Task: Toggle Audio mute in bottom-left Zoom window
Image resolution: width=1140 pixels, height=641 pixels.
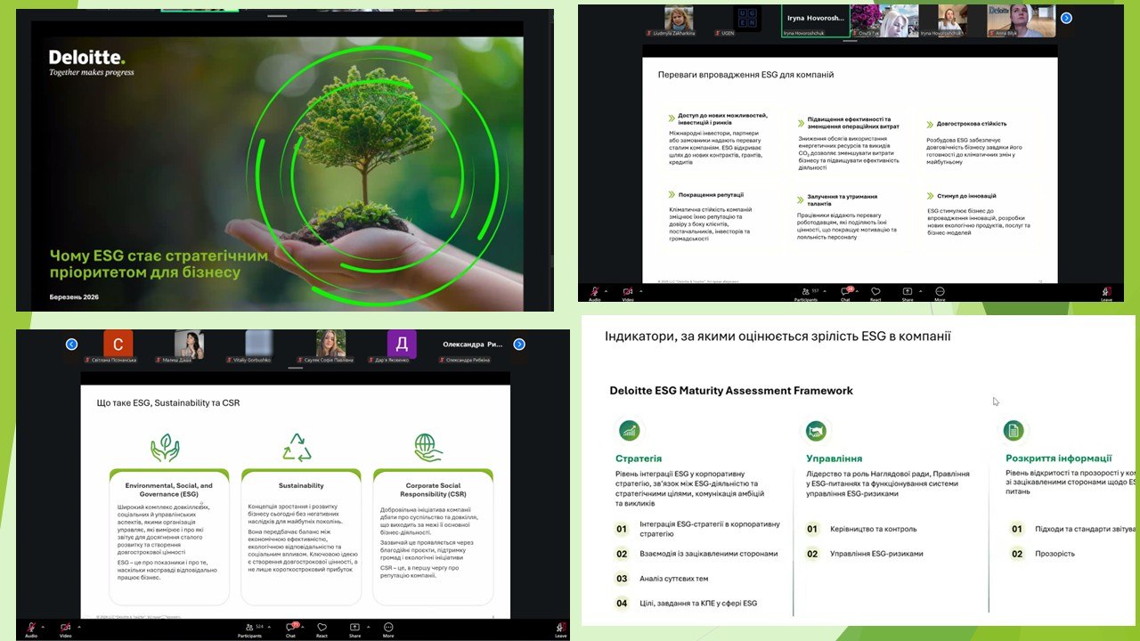Action: click(x=31, y=629)
